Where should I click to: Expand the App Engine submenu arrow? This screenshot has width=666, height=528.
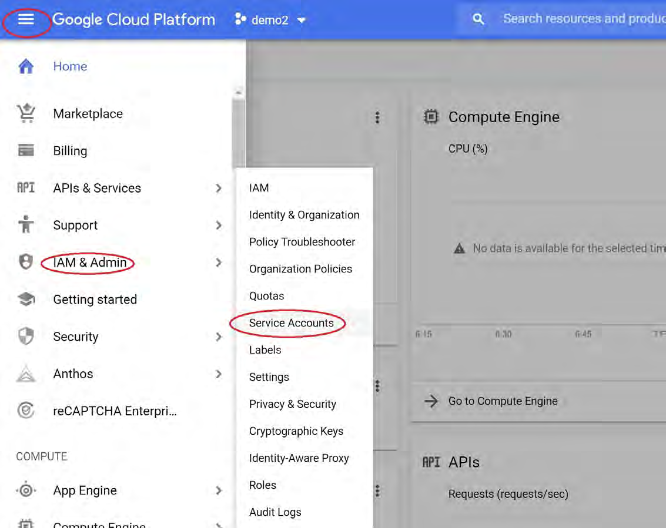click(218, 490)
